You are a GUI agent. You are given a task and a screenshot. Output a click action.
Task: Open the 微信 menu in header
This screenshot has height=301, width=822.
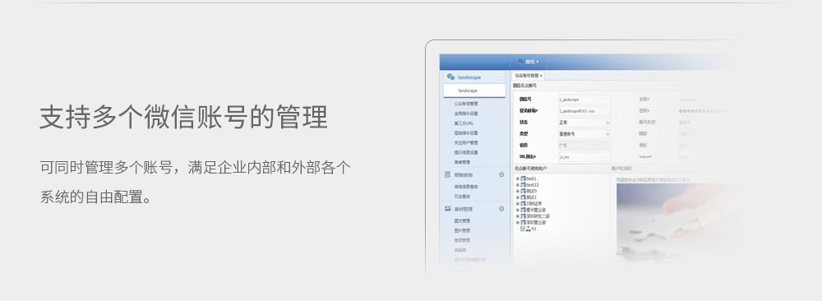click(529, 62)
